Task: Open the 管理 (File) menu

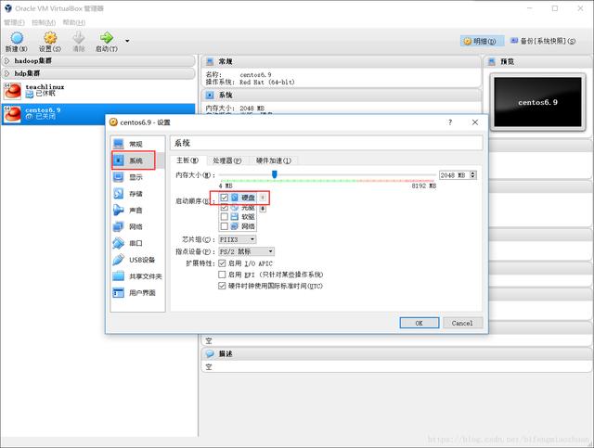Action: [x=14, y=22]
